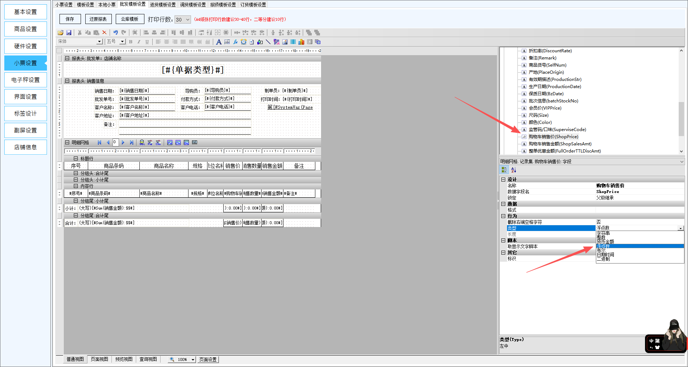This screenshot has height=367, width=688.
Task: Click the undo arrow icon
Action: 115,33
